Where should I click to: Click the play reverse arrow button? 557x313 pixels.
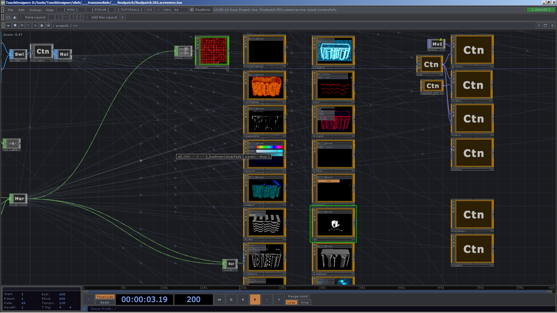[x=243, y=300]
